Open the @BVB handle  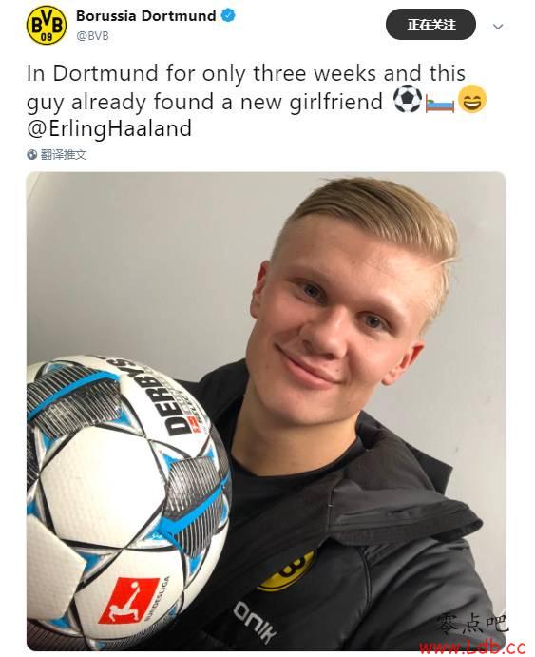[92, 36]
